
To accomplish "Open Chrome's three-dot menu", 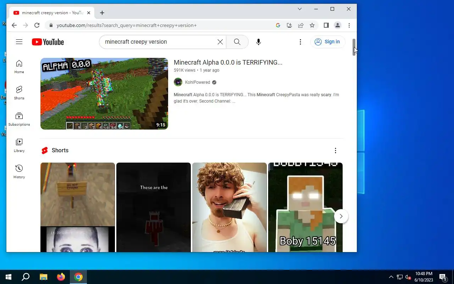I will coord(349,25).
